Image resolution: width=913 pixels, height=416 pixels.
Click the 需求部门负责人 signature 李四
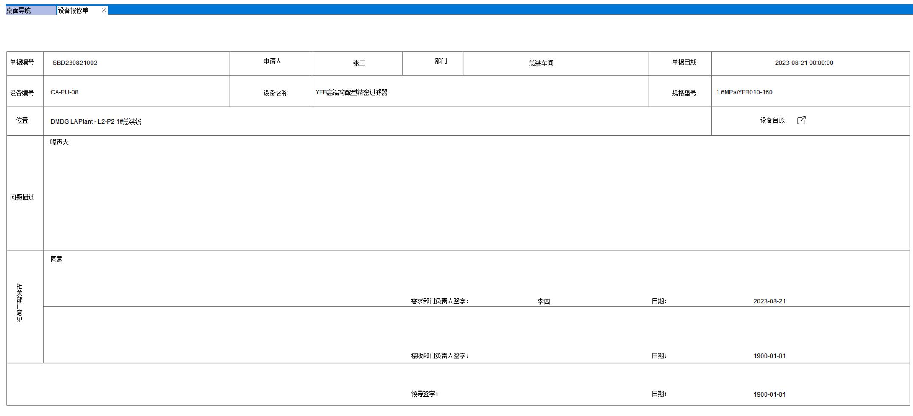543,301
